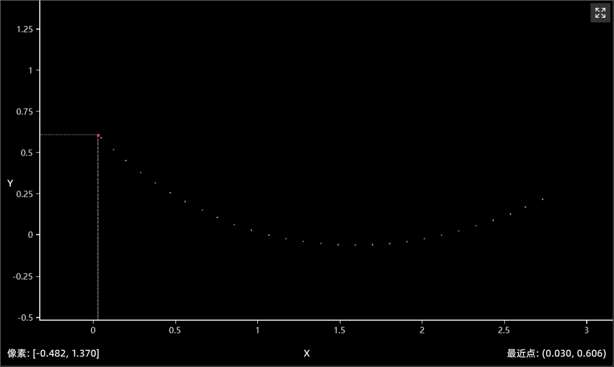
Task: Click the -0.25 tick label
Action: click(23, 276)
